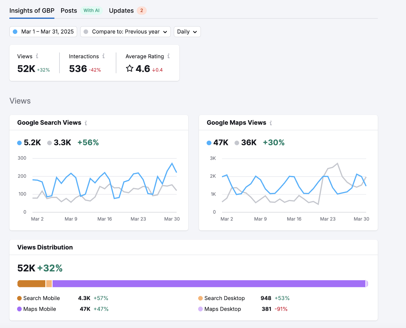This screenshot has width=406, height=328.
Task: Open the Views metric info tooltip
Action: tap(37, 56)
